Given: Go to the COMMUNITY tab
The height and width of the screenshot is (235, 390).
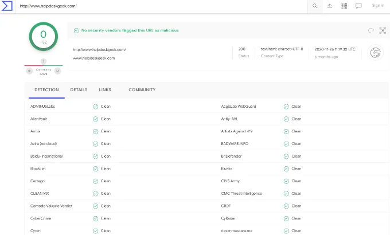Looking at the screenshot, I should (x=142, y=90).
